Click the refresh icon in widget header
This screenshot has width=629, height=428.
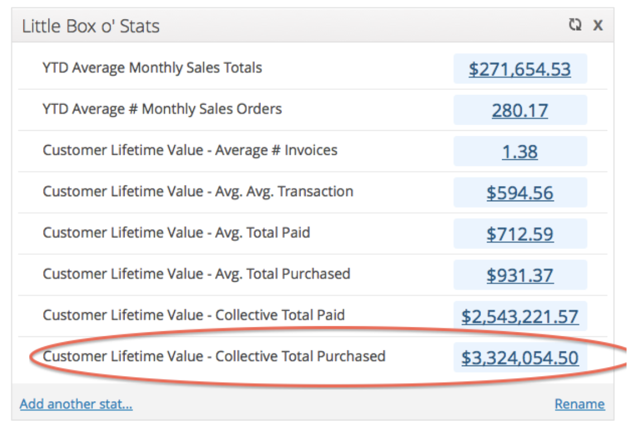pos(575,25)
